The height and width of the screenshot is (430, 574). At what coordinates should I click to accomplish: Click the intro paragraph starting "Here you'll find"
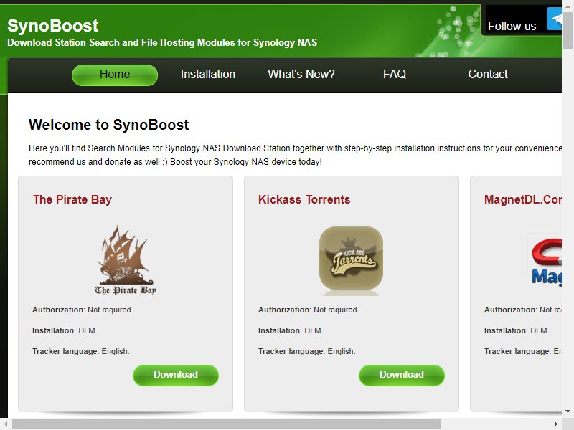tap(295, 155)
